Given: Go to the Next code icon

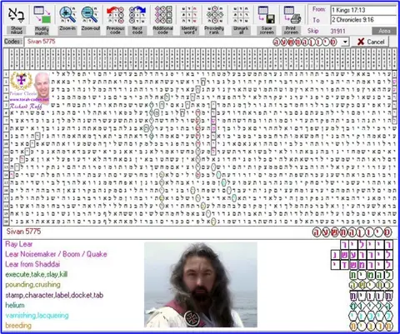Looking at the screenshot, I should coord(137,15).
